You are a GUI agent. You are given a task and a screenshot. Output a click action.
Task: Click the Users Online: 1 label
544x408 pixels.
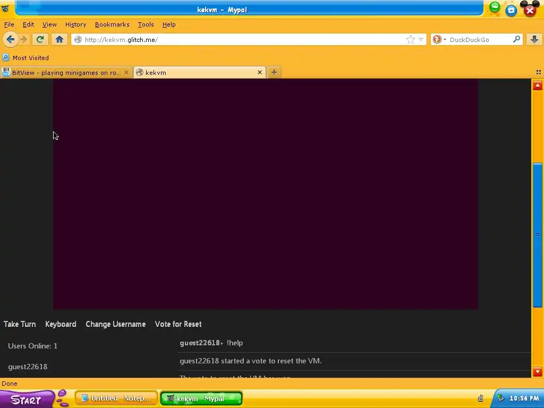(x=32, y=346)
